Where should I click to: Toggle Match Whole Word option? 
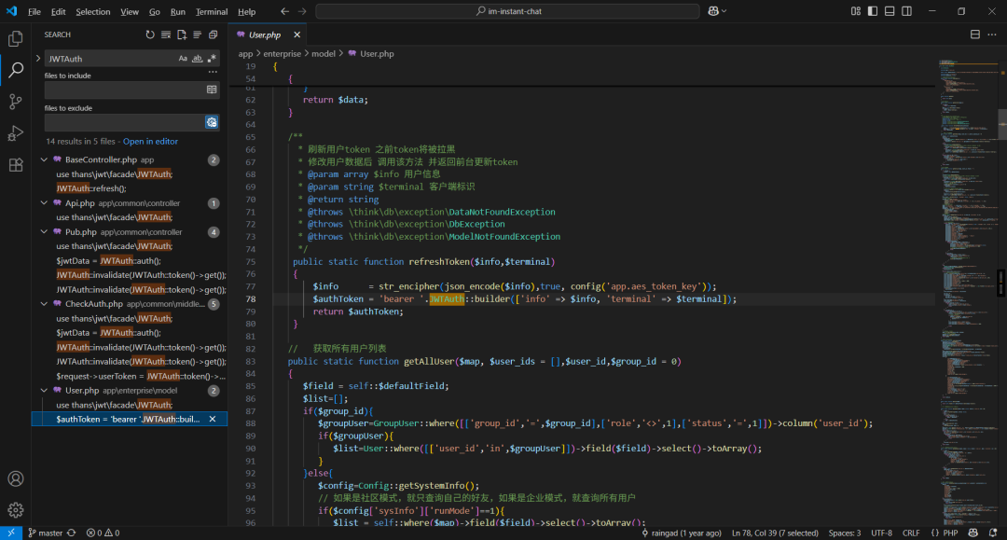coord(197,58)
